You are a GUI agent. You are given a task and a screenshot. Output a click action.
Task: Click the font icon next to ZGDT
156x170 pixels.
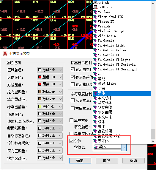tap(95, 74)
